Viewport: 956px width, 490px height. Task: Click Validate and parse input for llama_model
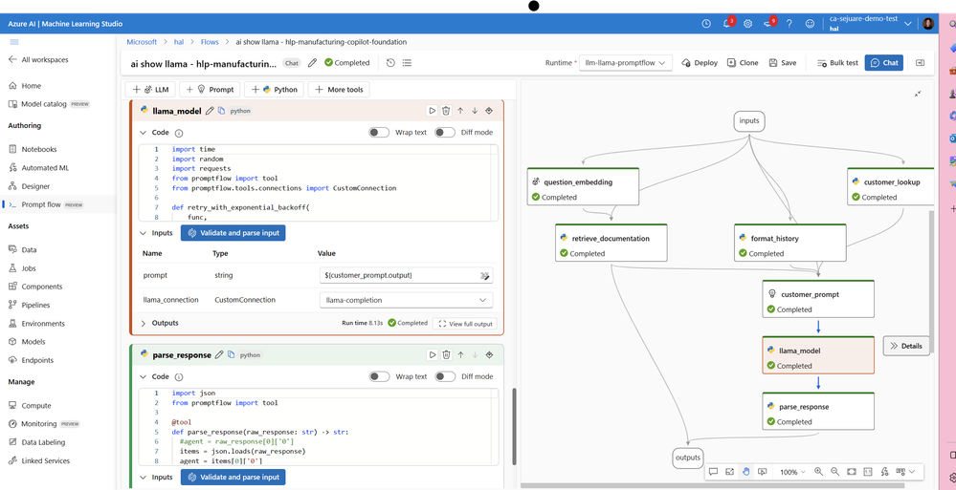pyautogui.click(x=233, y=233)
